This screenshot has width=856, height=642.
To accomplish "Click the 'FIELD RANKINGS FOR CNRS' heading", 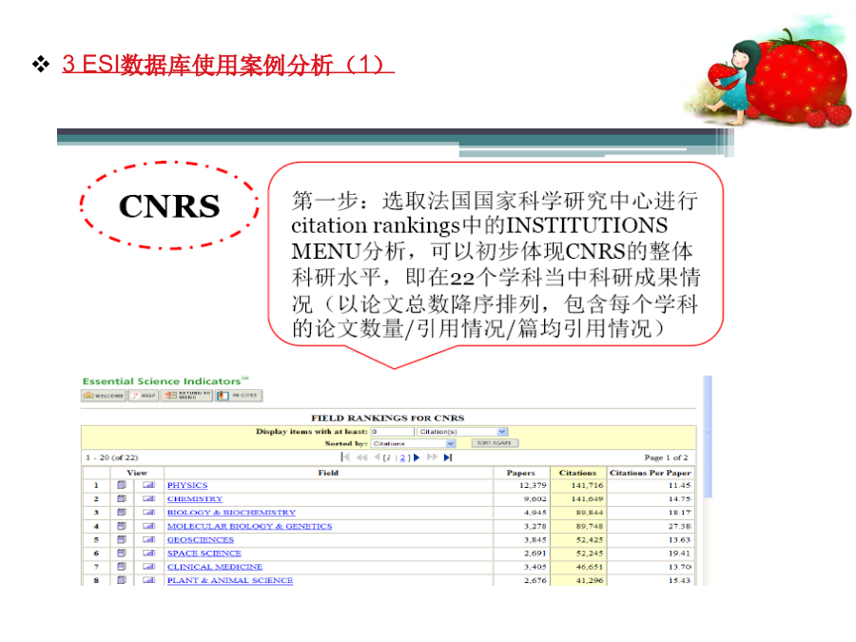I will pyautogui.click(x=388, y=418).
